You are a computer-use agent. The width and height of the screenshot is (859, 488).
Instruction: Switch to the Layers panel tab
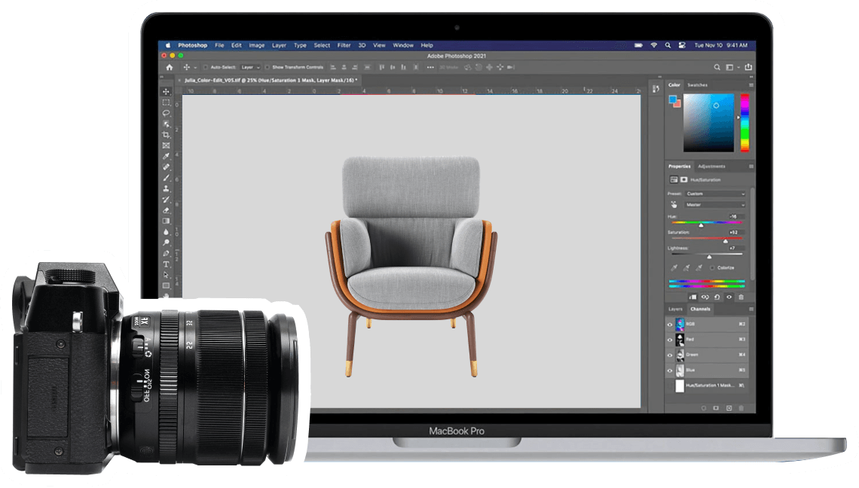coord(675,309)
